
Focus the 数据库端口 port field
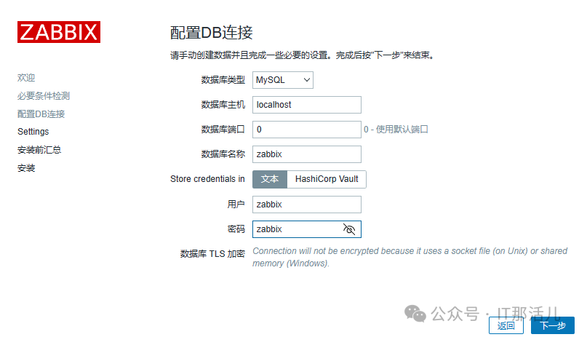[307, 130]
